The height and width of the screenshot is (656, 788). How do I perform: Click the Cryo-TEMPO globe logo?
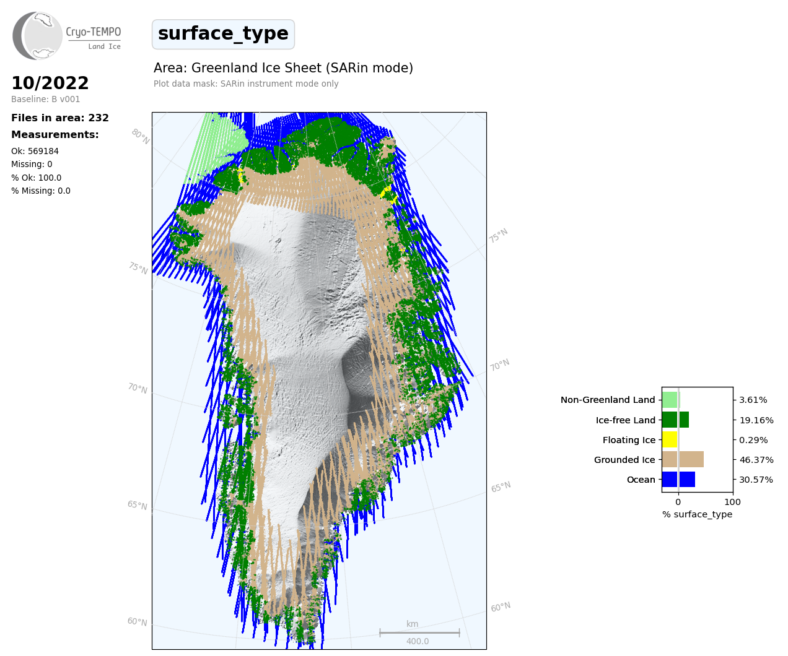point(38,36)
